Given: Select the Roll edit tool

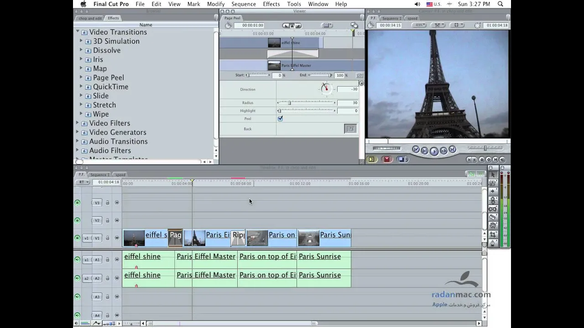Looking at the screenshot, I should (x=493, y=200).
